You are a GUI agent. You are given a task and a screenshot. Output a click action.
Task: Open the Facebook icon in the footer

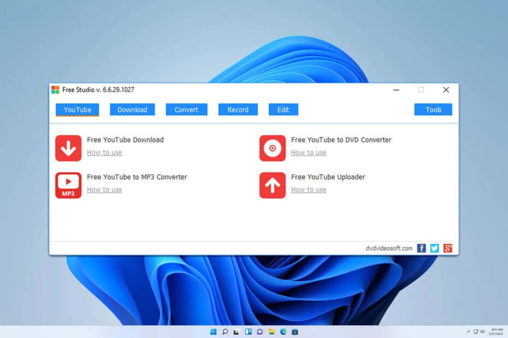422,248
